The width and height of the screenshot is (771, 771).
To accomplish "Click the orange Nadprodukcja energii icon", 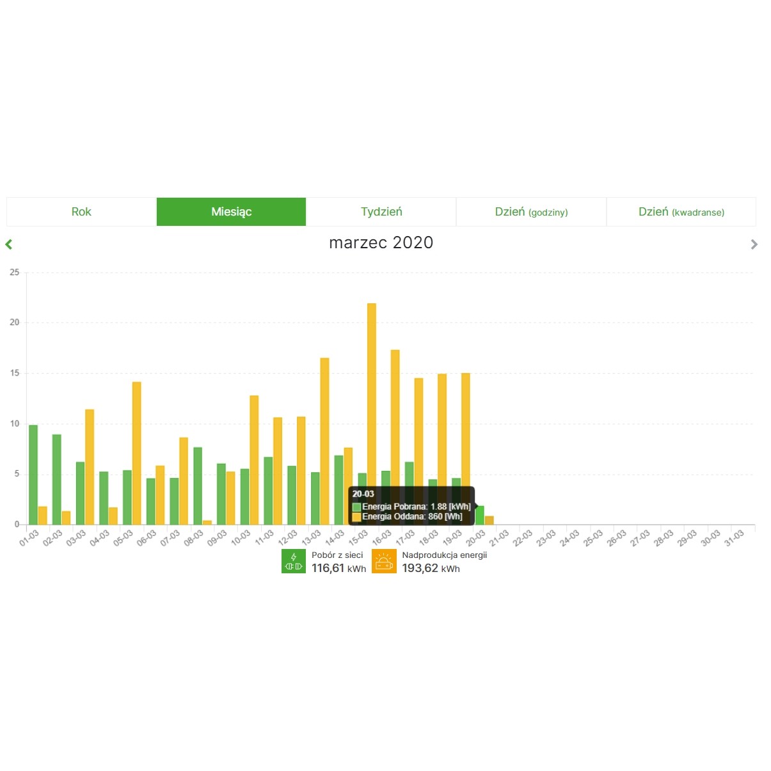I will tap(384, 561).
